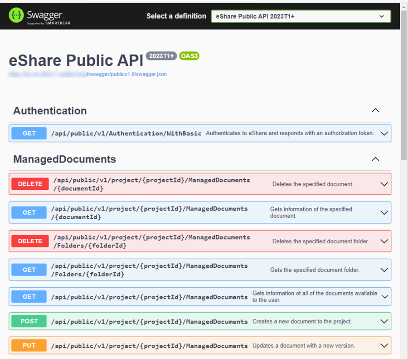Click GET badge for Authentication/WithBasic
Viewport: 408px width, 359px height.
pyautogui.click(x=29, y=133)
